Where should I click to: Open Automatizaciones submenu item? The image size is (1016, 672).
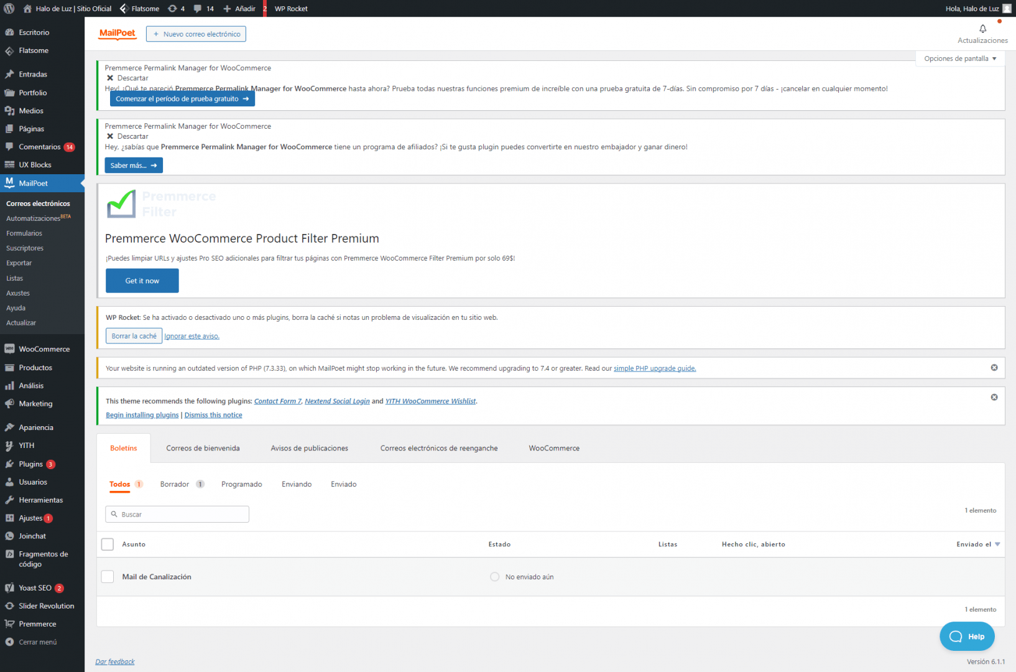[x=39, y=218]
